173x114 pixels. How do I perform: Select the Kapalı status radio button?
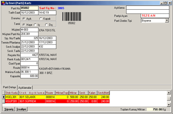point(41,19)
